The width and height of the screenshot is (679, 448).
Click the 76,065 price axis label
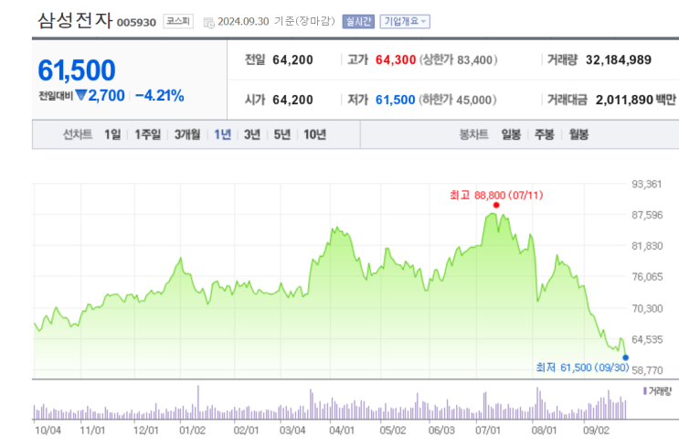coord(647,277)
